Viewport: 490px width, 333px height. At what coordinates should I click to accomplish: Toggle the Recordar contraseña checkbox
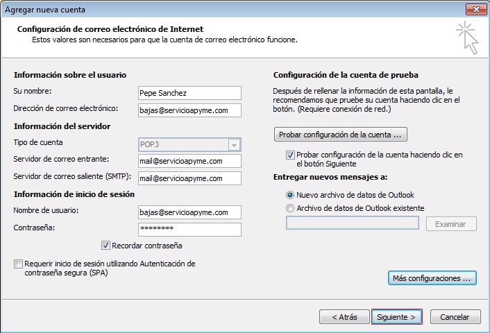click(105, 246)
